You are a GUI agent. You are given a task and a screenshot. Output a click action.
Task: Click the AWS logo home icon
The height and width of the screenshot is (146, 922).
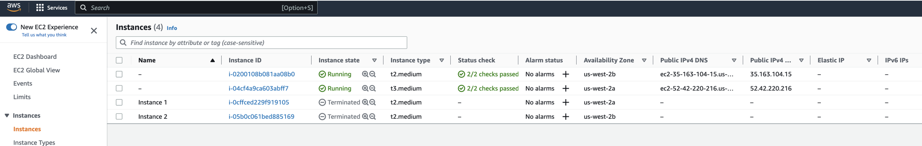coord(14,7)
